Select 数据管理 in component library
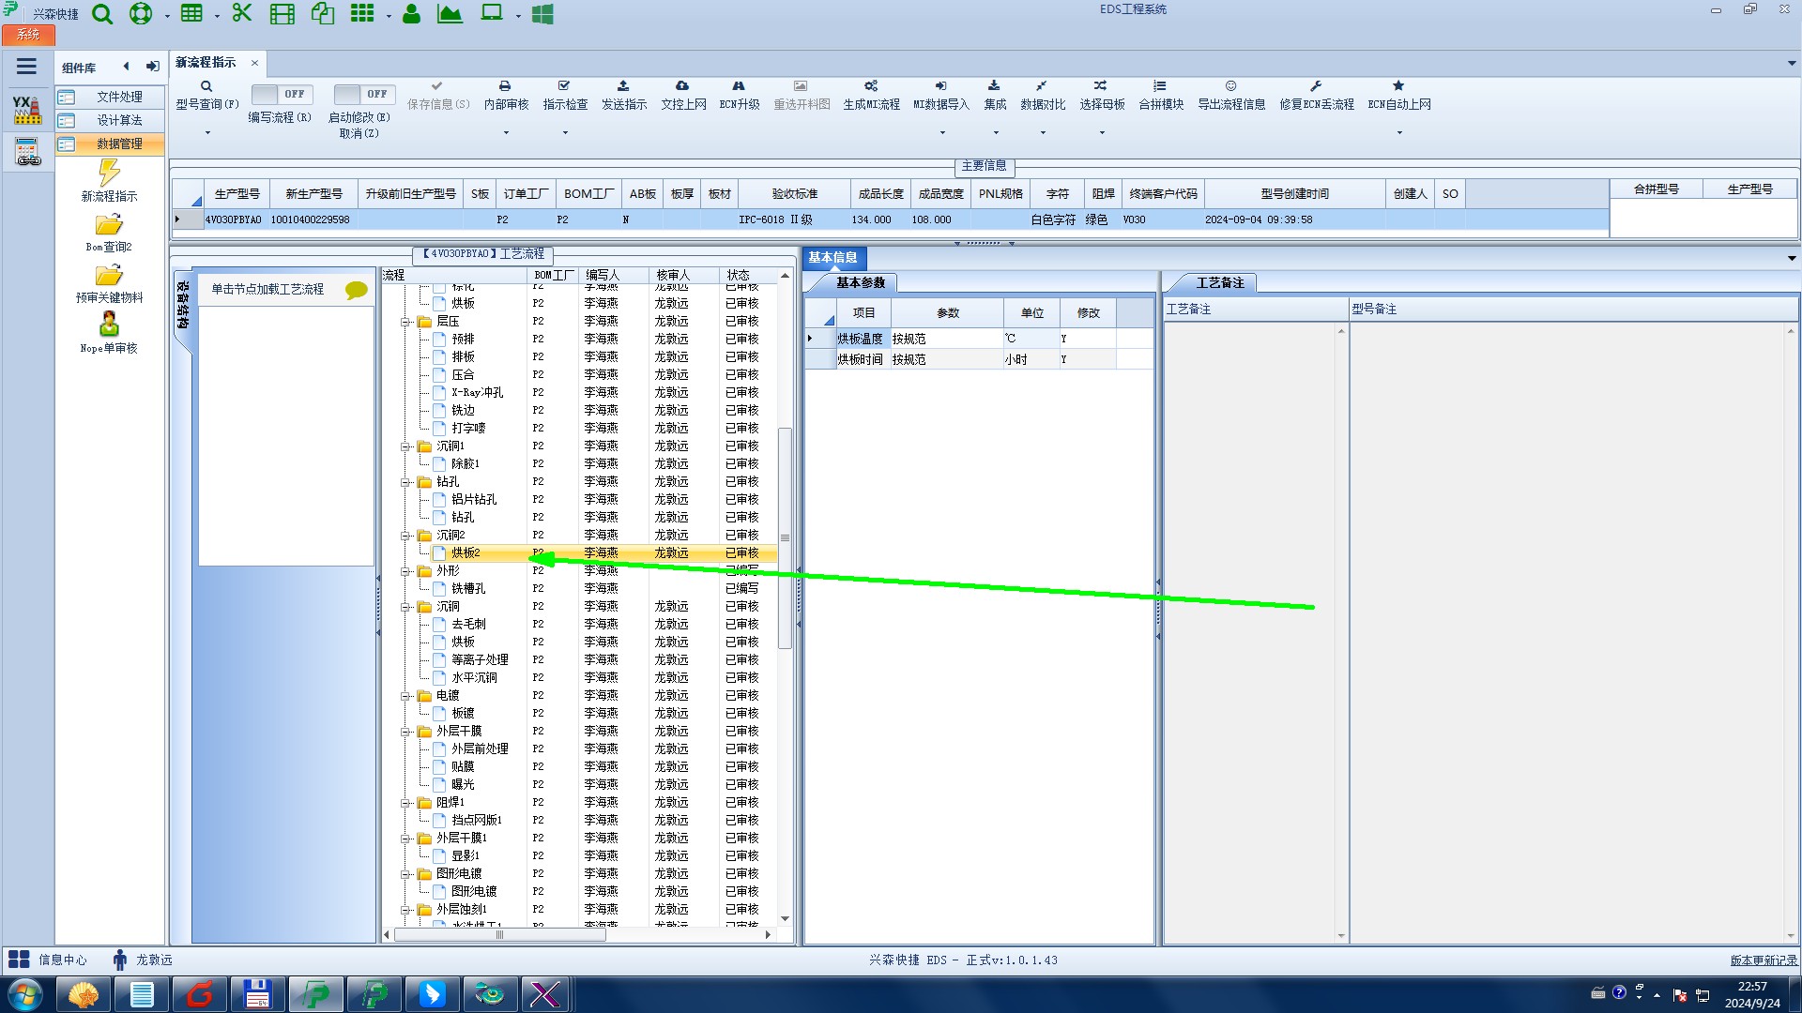This screenshot has height=1013, width=1802. tap(119, 144)
